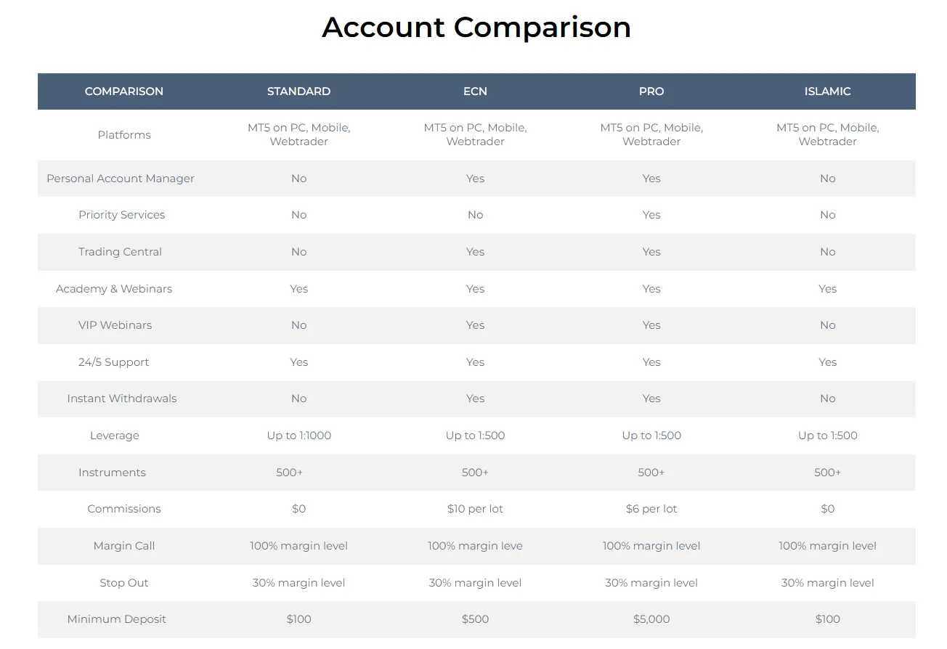947x649 pixels.
Task: Click the Instant Withdrawals row label
Action: [121, 399]
